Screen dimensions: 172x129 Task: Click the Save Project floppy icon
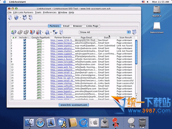click(24, 18)
